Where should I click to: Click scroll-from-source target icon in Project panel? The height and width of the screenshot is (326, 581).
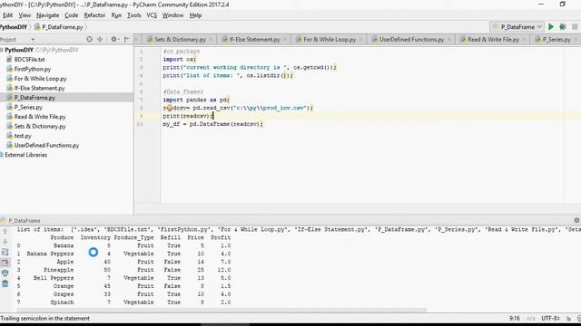pos(89,39)
